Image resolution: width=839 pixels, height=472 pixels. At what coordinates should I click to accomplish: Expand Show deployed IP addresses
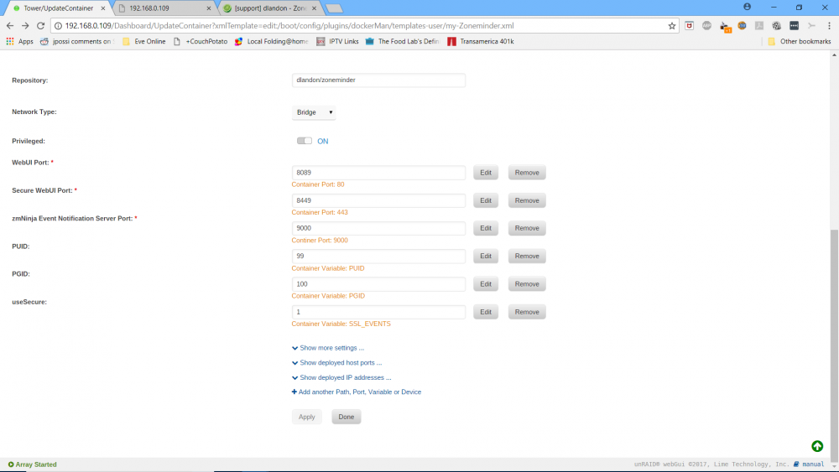point(341,378)
